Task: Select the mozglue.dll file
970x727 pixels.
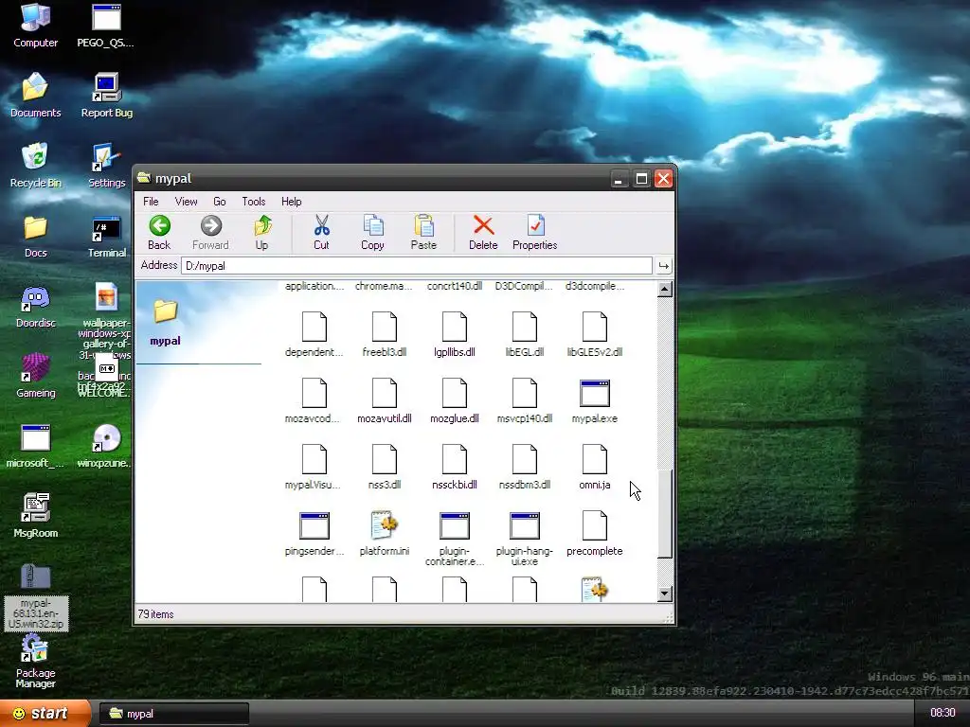Action: point(455,400)
